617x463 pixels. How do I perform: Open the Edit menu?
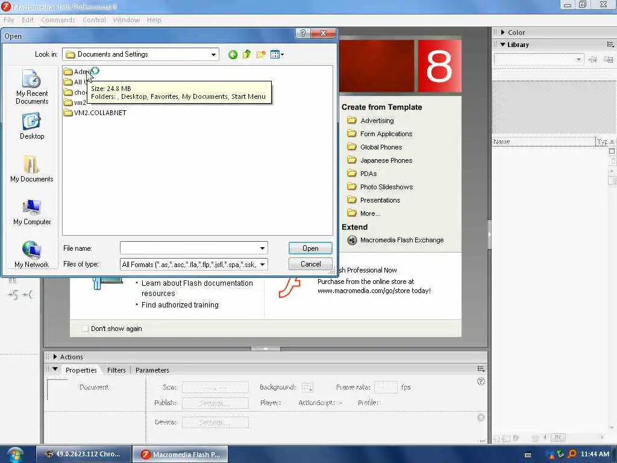tap(28, 20)
